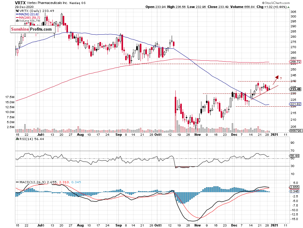Select the MA(200) 256.72 legend label
The image size is (303, 228).
tap(30, 17)
